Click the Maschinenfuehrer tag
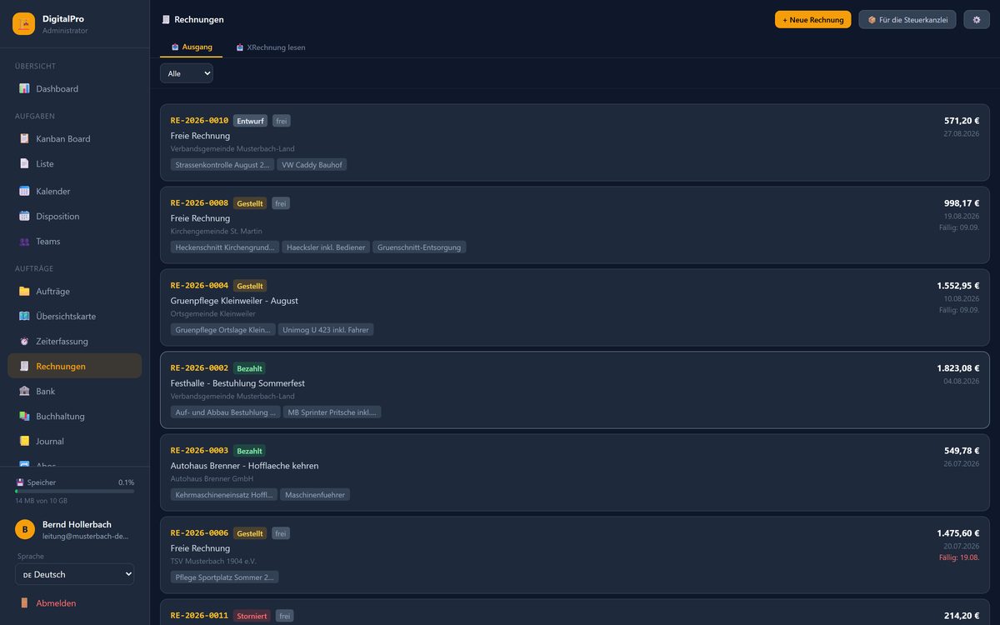The height and width of the screenshot is (625, 1000). tap(315, 495)
